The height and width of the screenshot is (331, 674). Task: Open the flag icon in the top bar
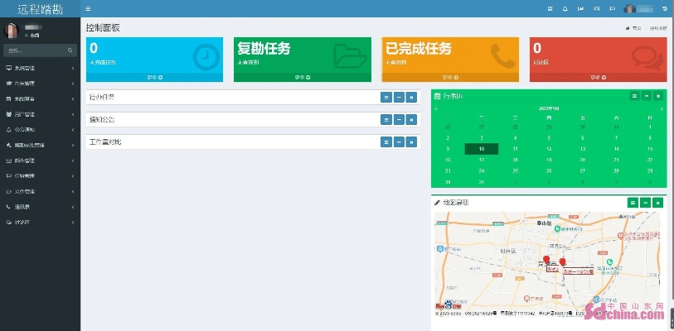point(612,8)
